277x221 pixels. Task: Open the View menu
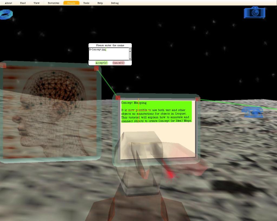pyautogui.click(x=37, y=3)
